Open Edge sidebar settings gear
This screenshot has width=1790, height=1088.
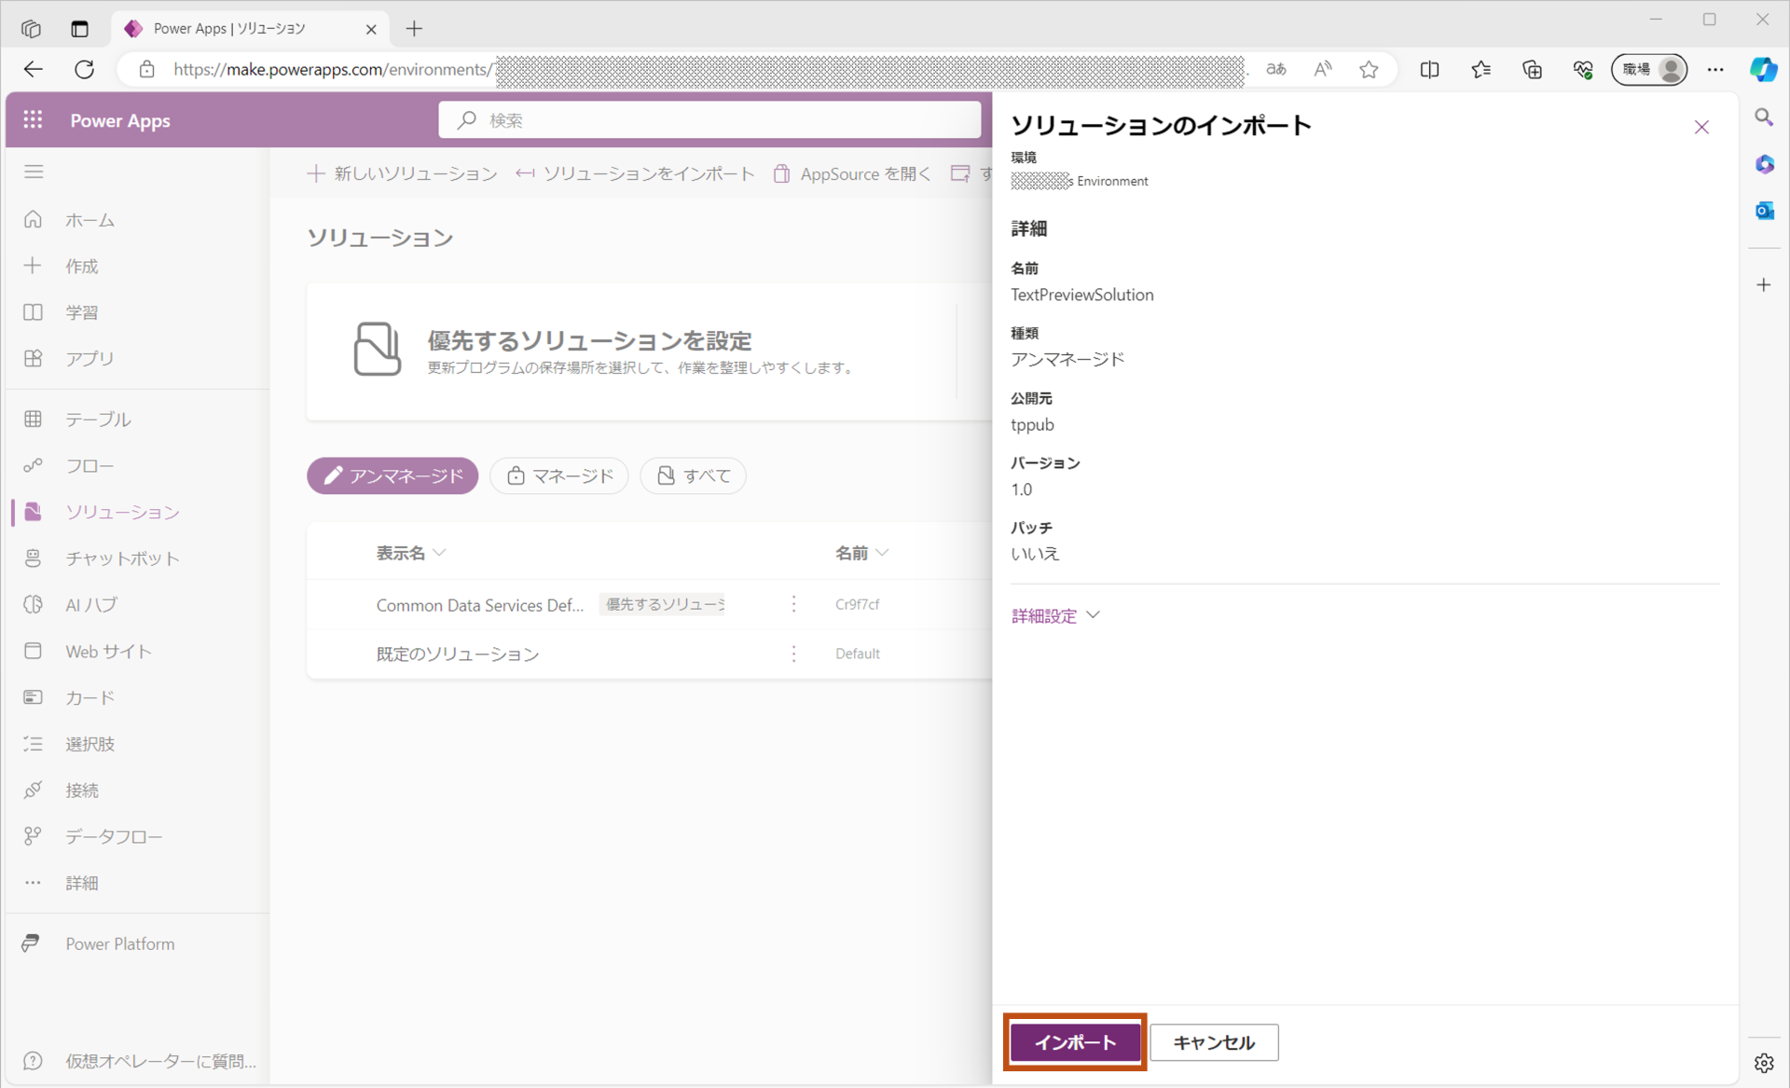pos(1764,1063)
